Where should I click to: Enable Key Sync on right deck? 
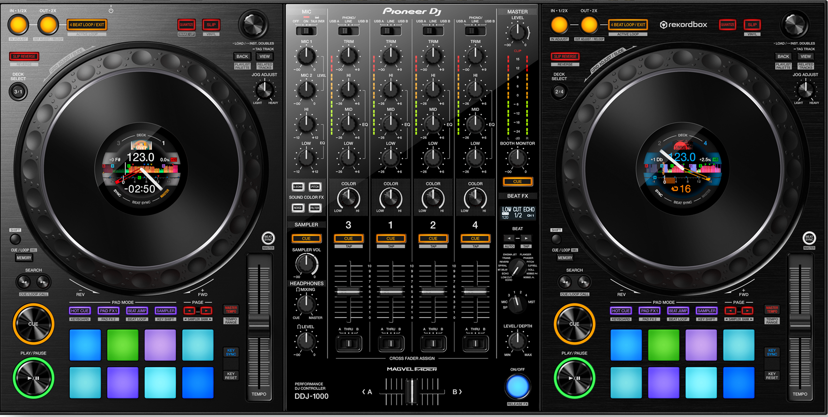pyautogui.click(x=772, y=352)
